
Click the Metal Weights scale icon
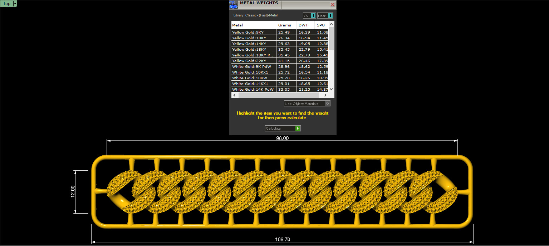click(233, 5)
